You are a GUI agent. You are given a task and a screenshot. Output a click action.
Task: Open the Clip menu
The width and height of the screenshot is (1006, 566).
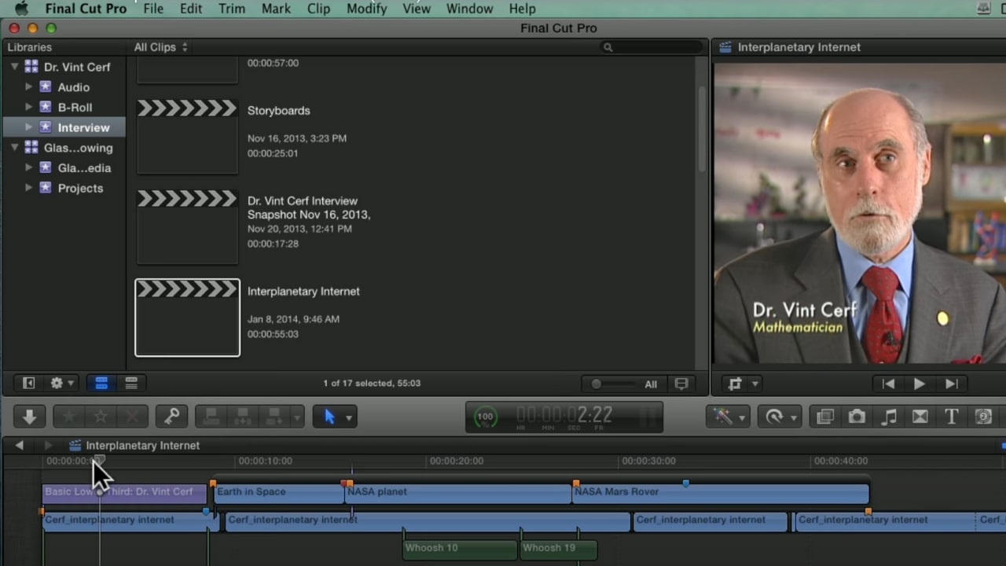[x=318, y=9]
